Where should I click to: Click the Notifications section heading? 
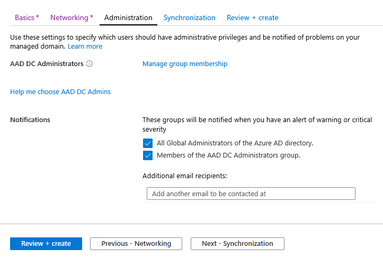[x=30, y=120]
